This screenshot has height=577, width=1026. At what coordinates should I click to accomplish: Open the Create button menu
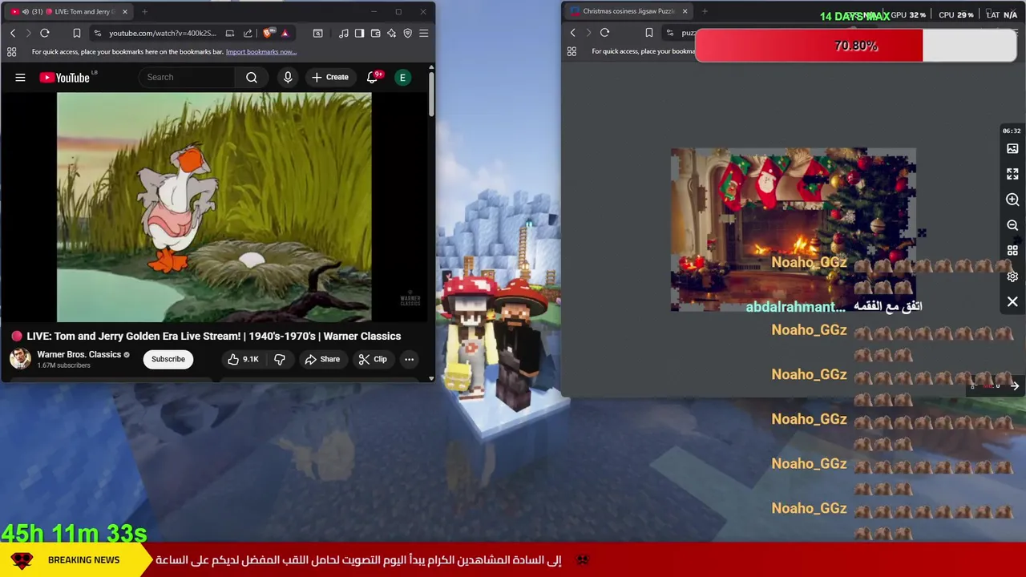(330, 77)
